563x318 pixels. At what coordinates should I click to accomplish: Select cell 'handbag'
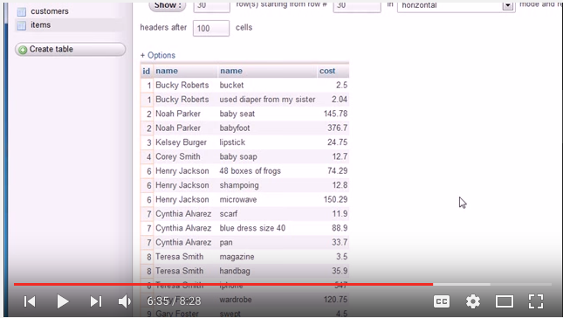coord(235,271)
